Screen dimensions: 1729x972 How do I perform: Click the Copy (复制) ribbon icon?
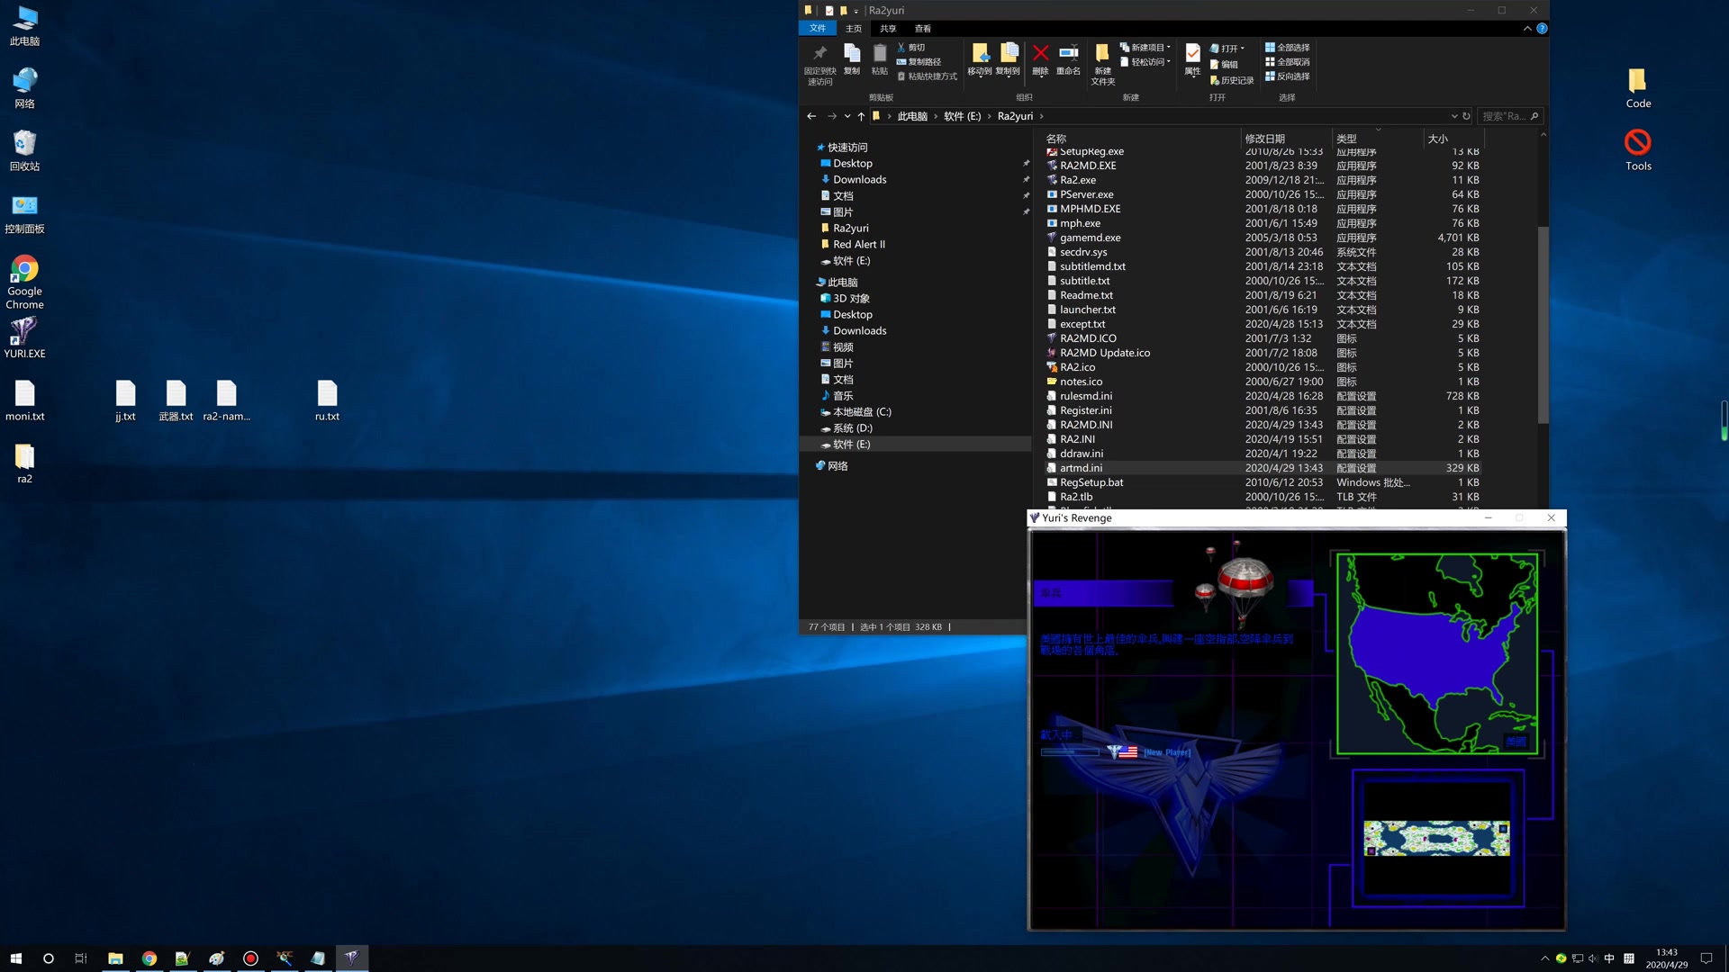[x=852, y=54]
